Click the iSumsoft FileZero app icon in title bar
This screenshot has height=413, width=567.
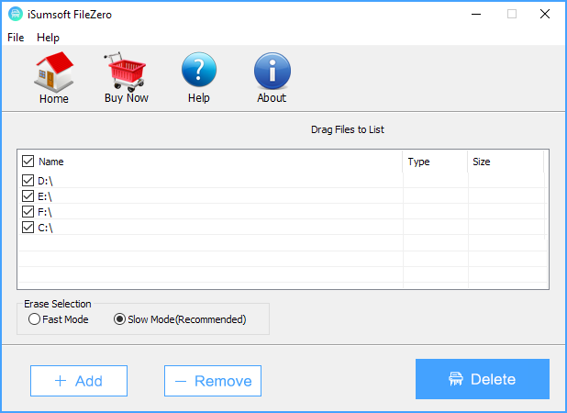tap(16, 14)
